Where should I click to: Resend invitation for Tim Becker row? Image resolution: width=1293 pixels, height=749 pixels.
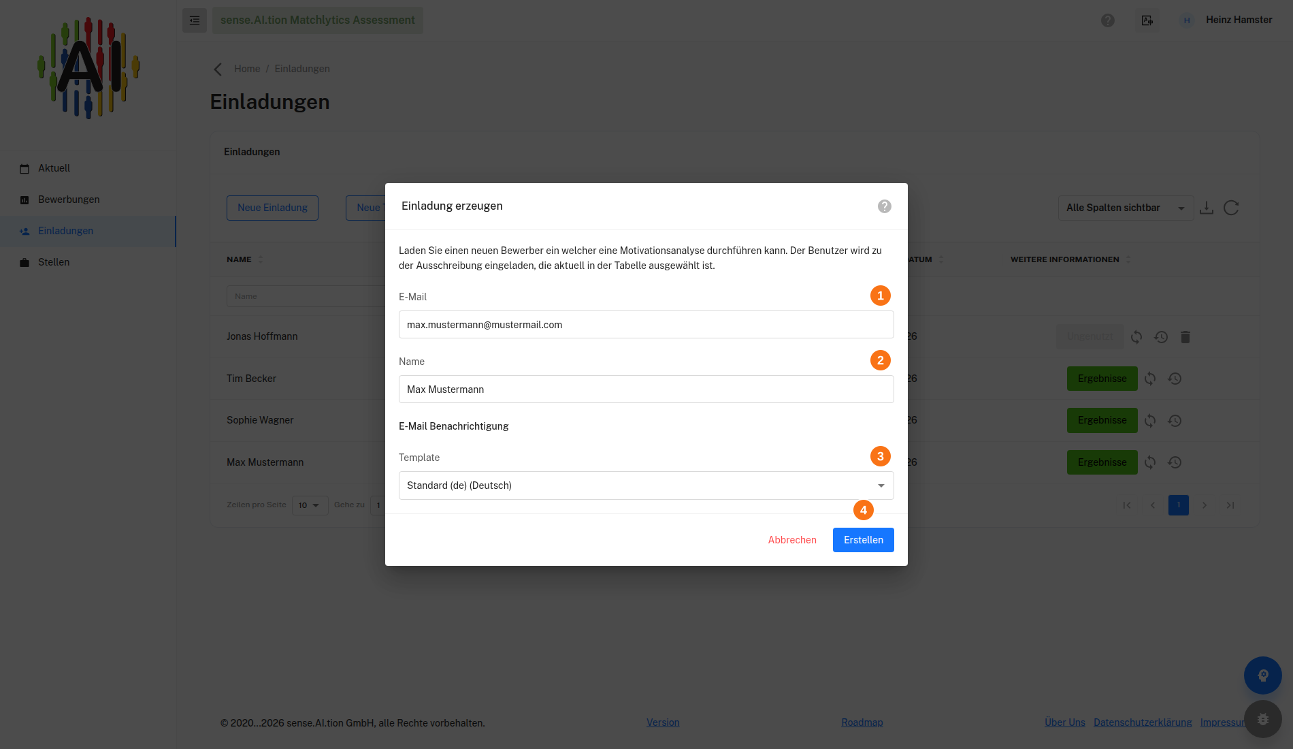pyautogui.click(x=1150, y=379)
